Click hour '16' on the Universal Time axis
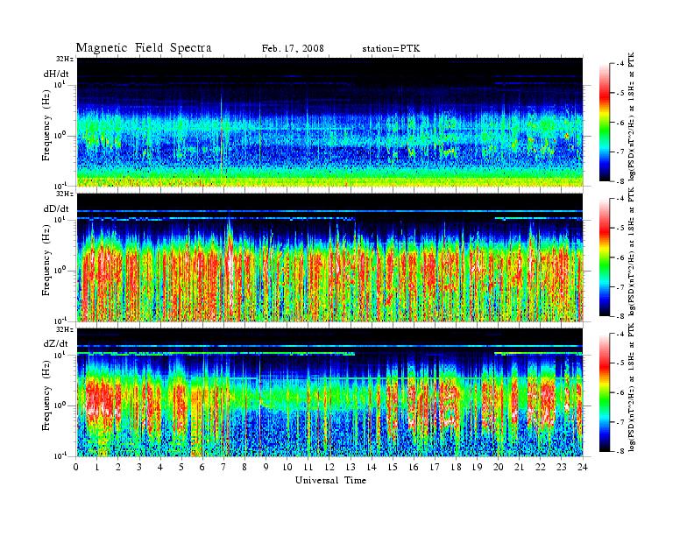 414,468
